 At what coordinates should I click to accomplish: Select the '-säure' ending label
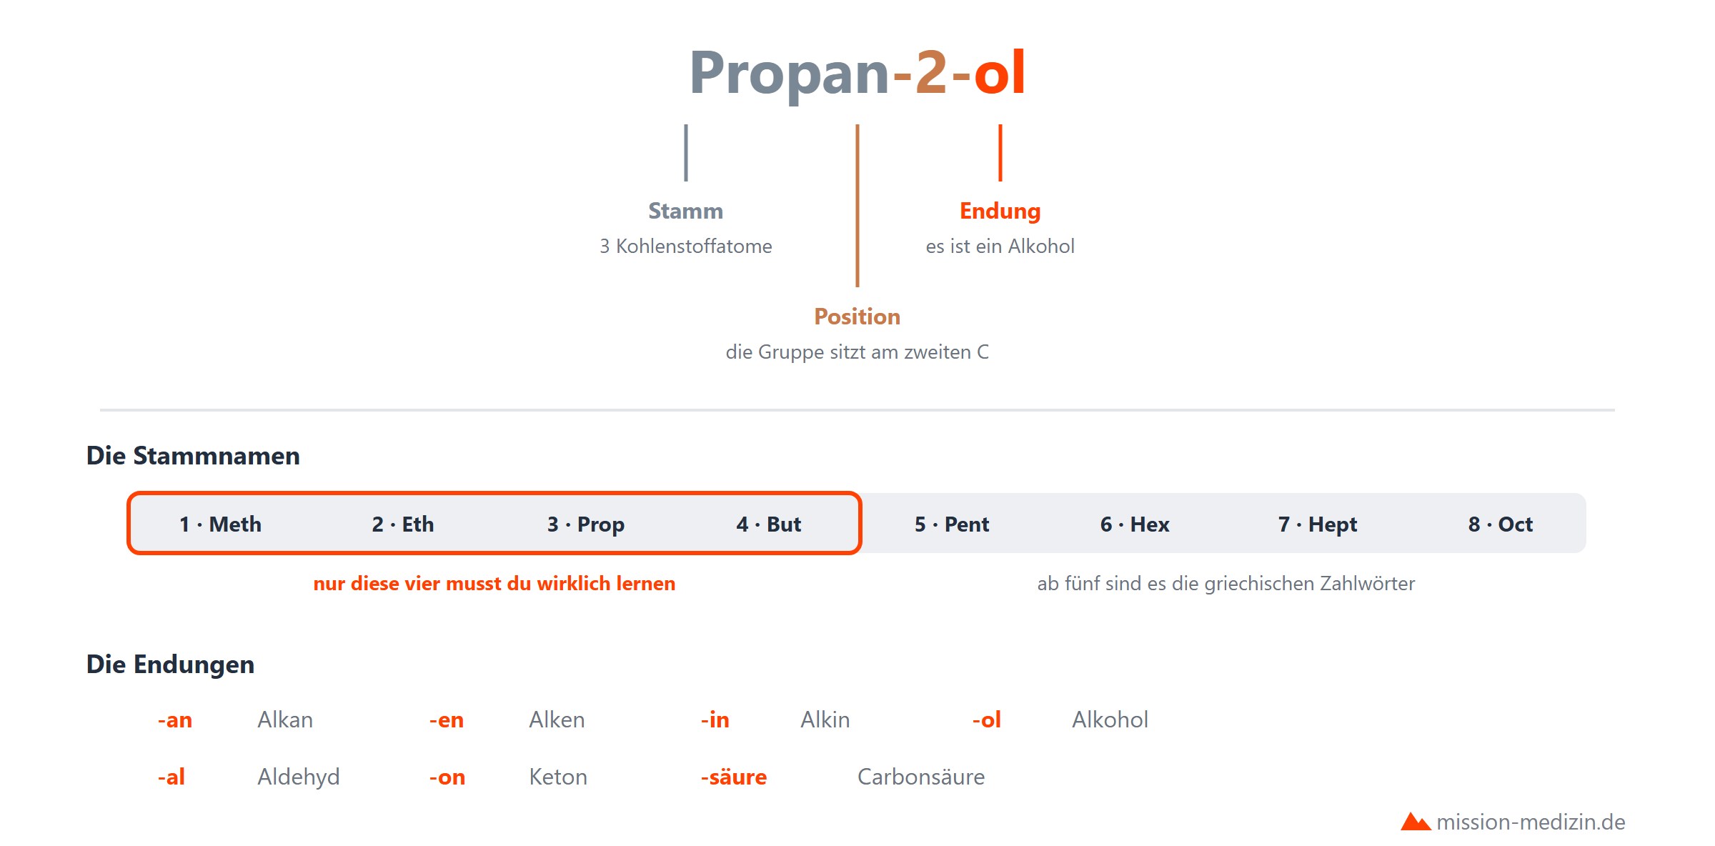(x=734, y=777)
